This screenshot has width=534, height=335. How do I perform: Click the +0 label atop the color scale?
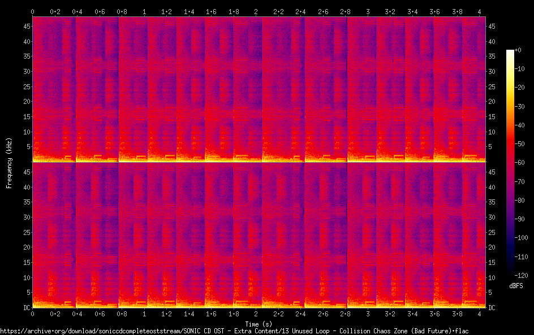[x=518, y=51]
